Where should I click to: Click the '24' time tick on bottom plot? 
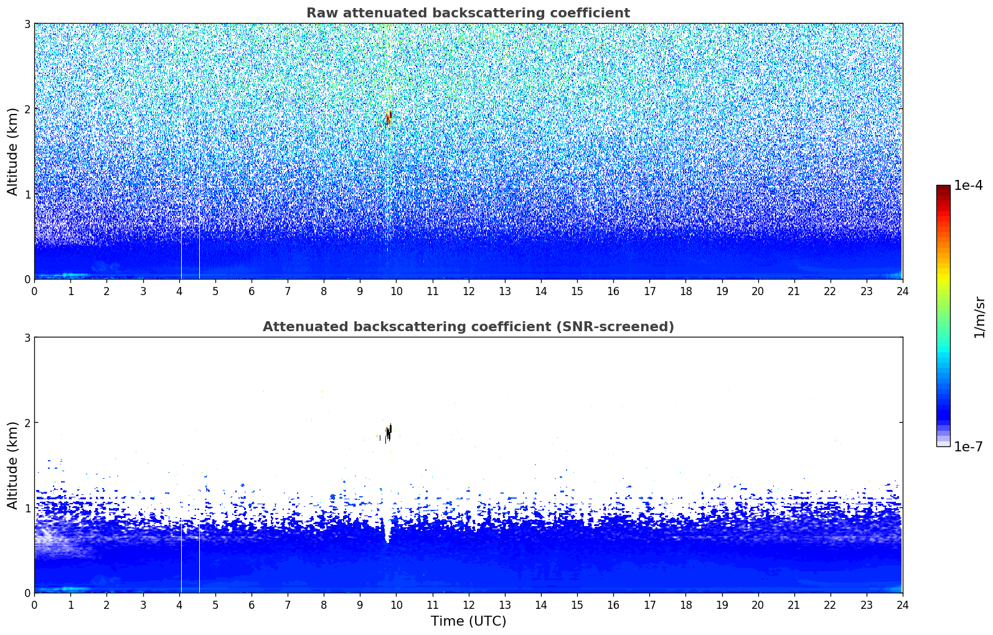click(x=902, y=604)
